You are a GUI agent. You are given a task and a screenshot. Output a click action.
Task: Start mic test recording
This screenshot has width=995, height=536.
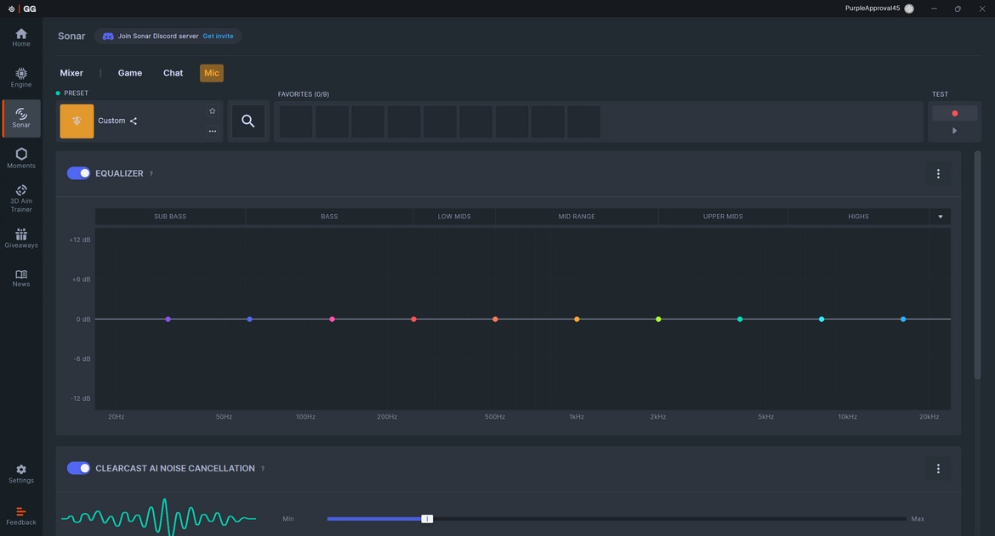(954, 113)
